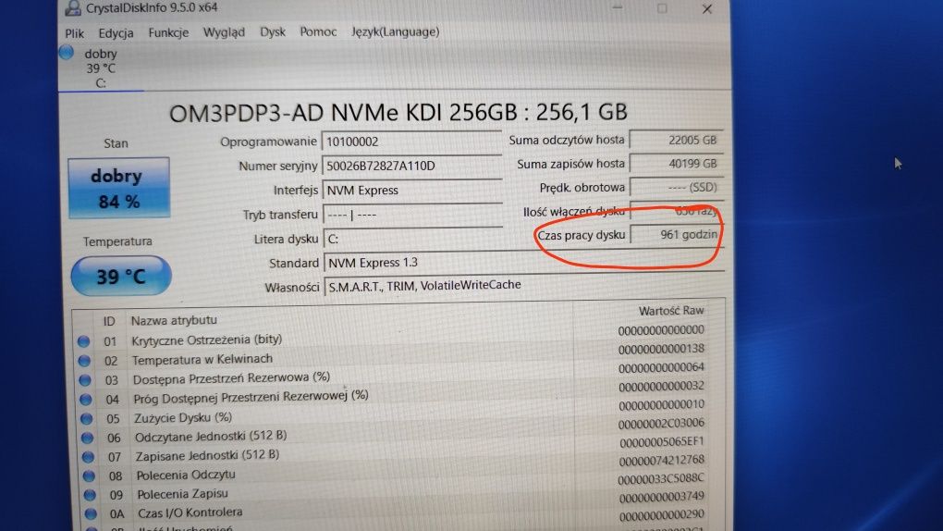
Task: Click the status dot of attribute 05
Action: coord(87,418)
